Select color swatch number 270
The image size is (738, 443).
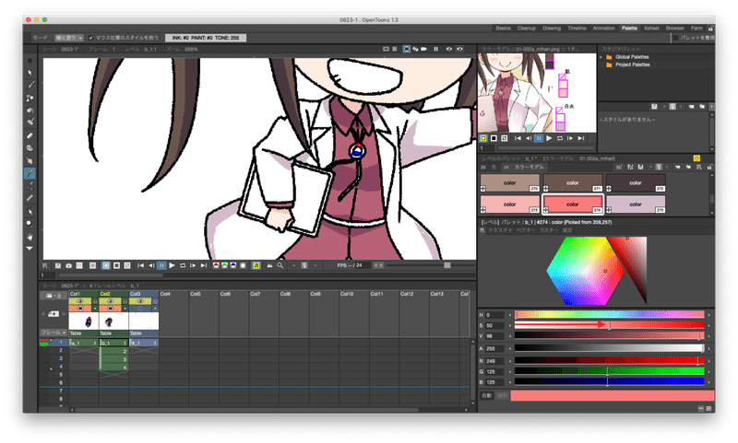(510, 182)
